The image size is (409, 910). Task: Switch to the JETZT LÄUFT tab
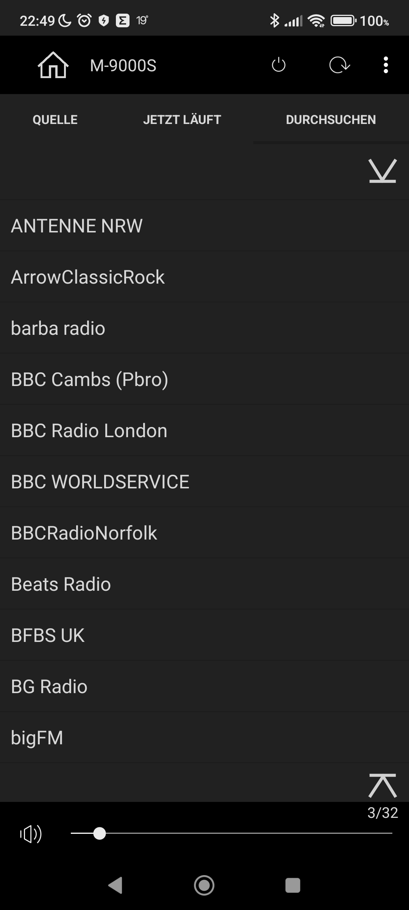click(182, 120)
